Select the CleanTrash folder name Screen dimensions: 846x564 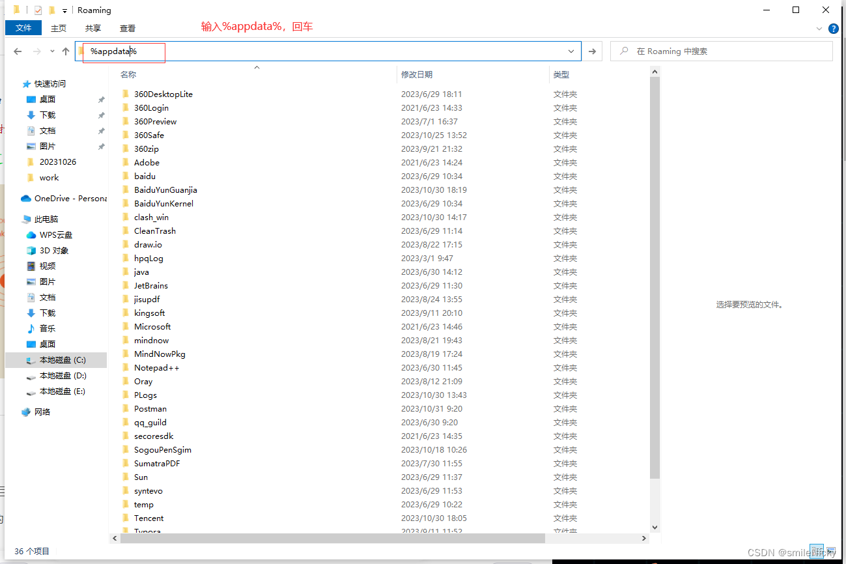point(155,231)
